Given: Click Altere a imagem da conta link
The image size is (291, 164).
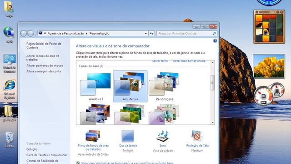Looking at the screenshot, I should coord(44,71).
